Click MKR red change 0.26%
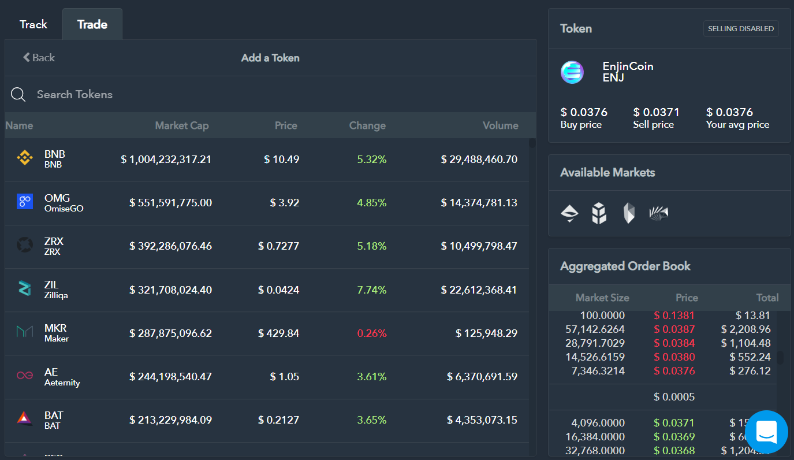The height and width of the screenshot is (460, 794). [x=372, y=333]
